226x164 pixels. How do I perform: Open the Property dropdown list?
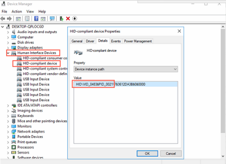pos(126,69)
